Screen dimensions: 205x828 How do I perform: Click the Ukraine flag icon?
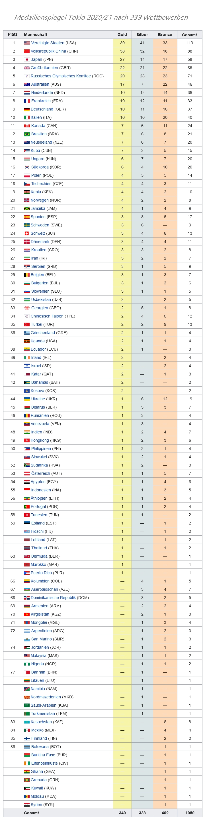click(x=27, y=399)
